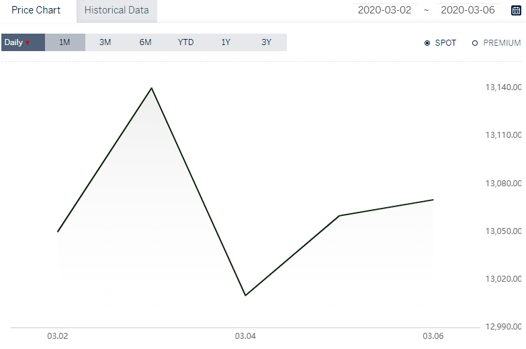Click the chart low point at 03.04
The height and width of the screenshot is (349, 526).
pyautogui.click(x=246, y=295)
